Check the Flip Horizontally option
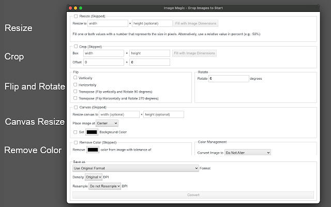 (x=76, y=84)
